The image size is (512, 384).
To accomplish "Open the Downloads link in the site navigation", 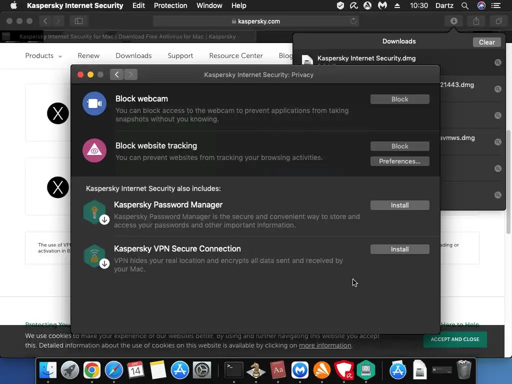I will pyautogui.click(x=133, y=56).
